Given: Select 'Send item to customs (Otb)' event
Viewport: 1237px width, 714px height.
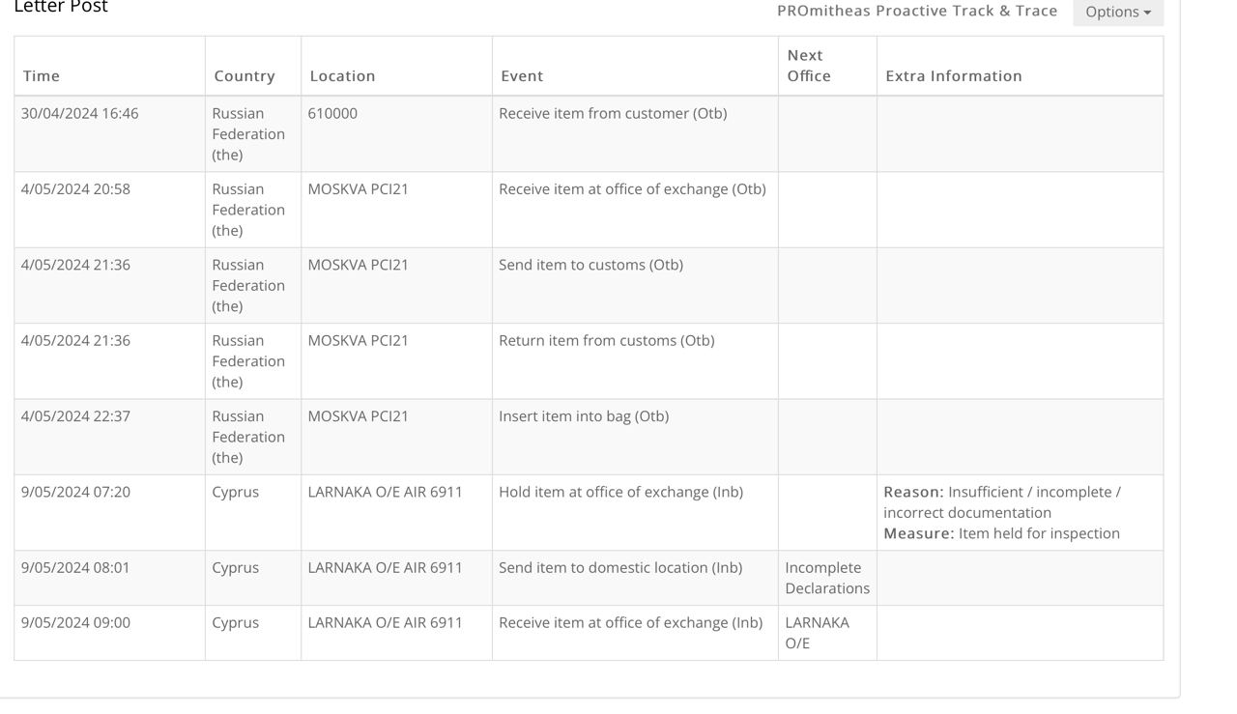Looking at the screenshot, I should pyautogui.click(x=590, y=265).
